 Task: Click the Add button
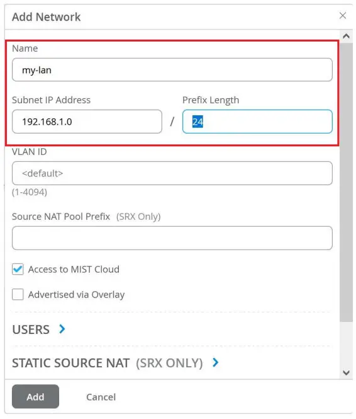[35, 396]
